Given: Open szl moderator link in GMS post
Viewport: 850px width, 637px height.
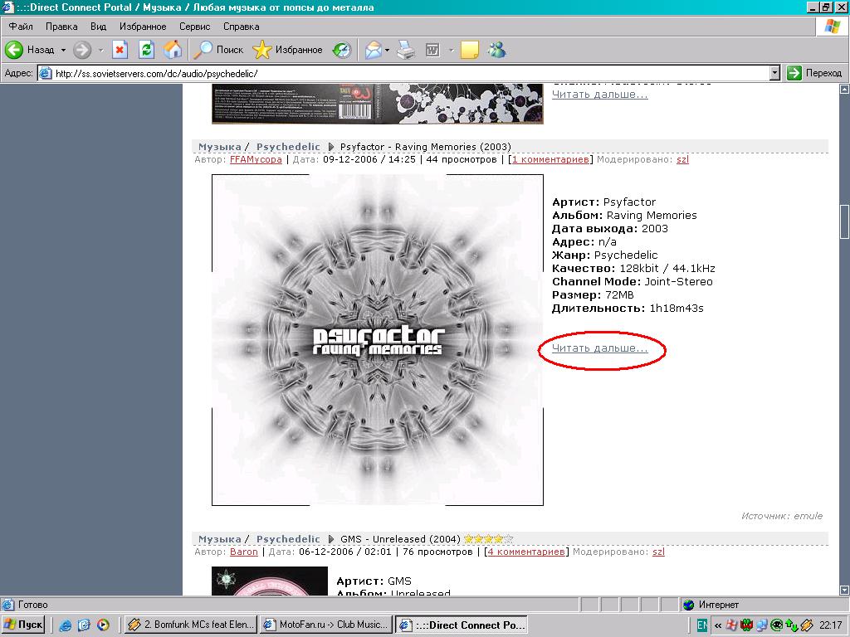Looking at the screenshot, I should [x=658, y=552].
